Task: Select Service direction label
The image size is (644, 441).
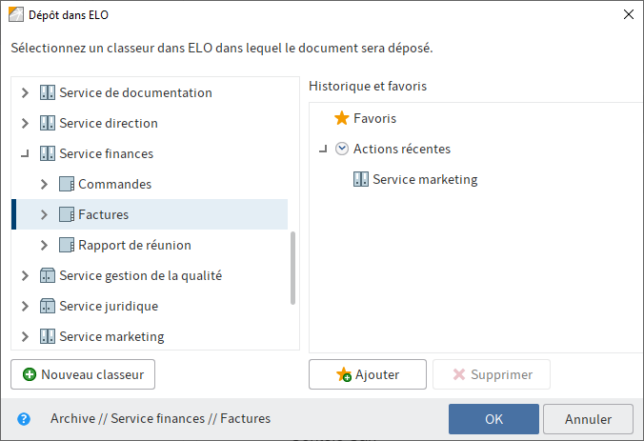Action: pos(109,123)
